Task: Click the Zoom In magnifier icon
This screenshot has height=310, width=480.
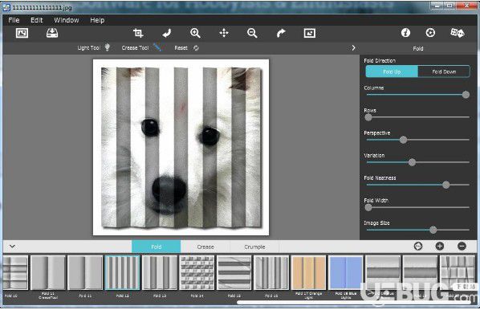Action: pyautogui.click(x=195, y=33)
